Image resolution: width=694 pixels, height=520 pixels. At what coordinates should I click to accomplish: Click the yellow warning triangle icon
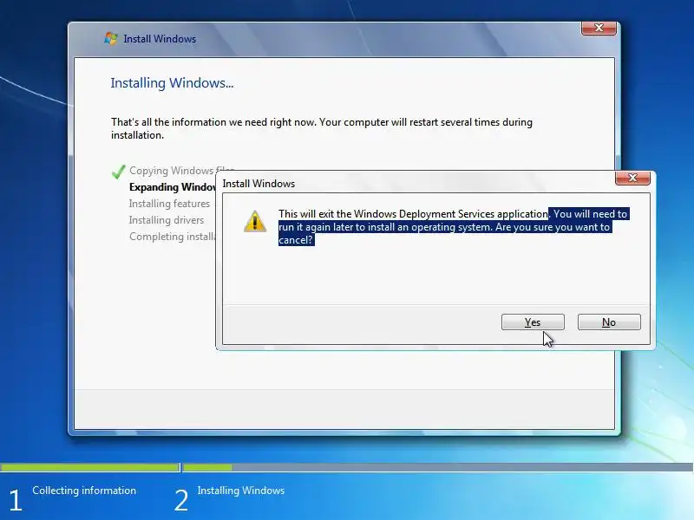pyautogui.click(x=255, y=221)
